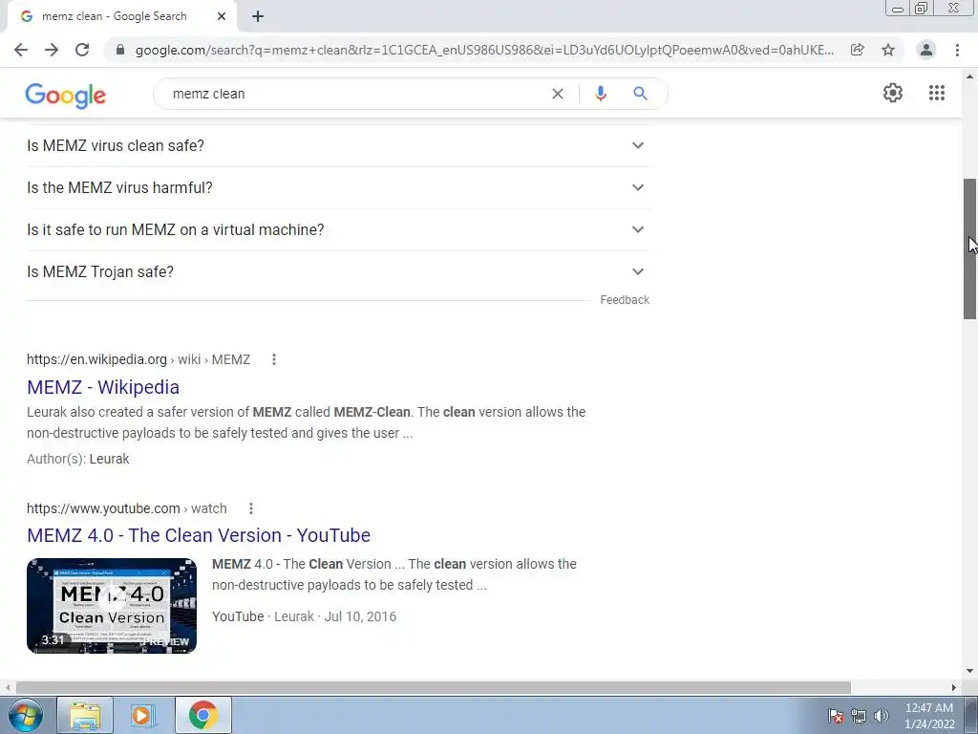Image resolution: width=978 pixels, height=734 pixels.
Task: Reload the current page
Action: point(82,50)
